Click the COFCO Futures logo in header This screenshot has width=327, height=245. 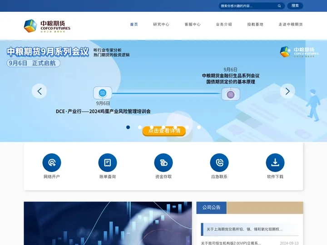tap(47, 26)
